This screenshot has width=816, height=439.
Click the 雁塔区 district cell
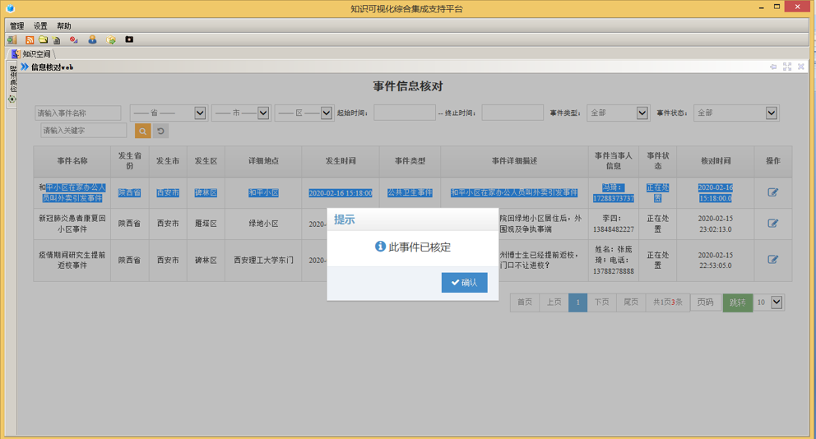[206, 224]
